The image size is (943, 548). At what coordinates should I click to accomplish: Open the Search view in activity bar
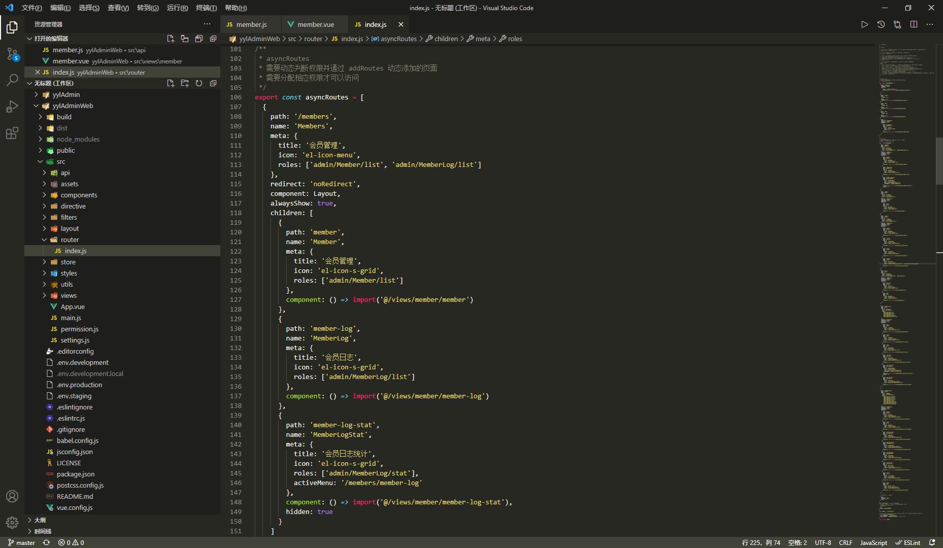coord(12,80)
